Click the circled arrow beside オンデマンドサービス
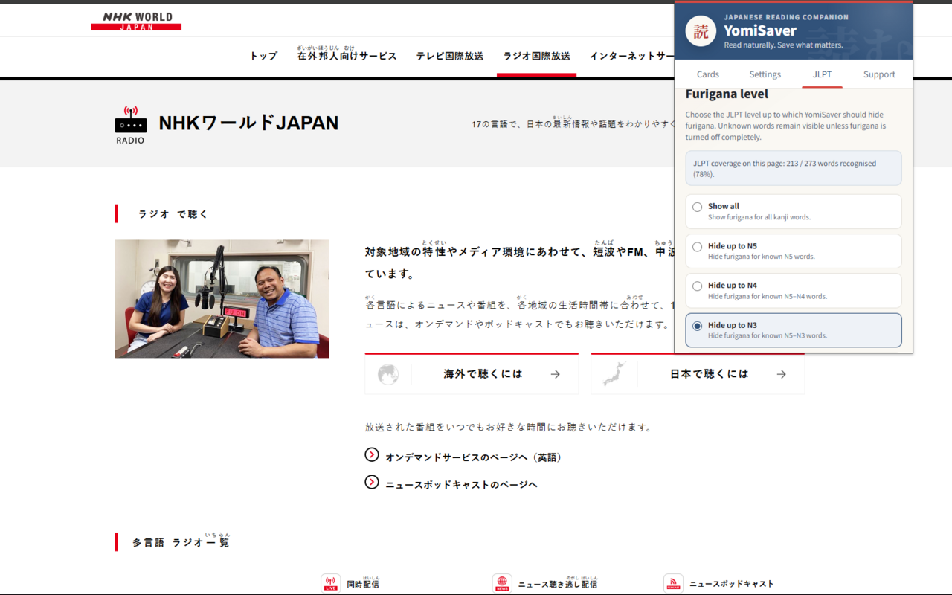This screenshot has width=952, height=595. 372,454
